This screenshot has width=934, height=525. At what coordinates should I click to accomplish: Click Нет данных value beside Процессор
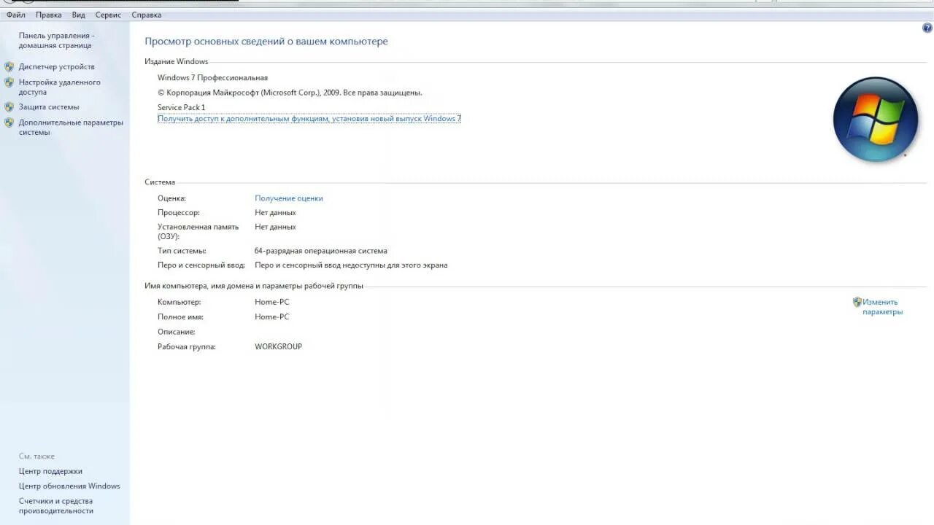pyautogui.click(x=275, y=213)
